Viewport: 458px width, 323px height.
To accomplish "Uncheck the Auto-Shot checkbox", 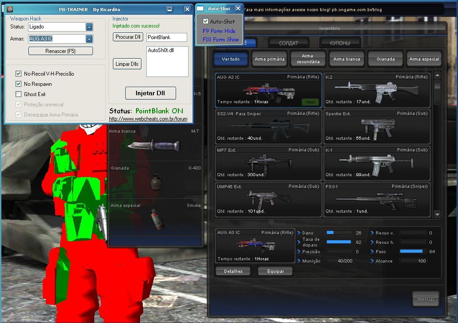I will click(x=206, y=21).
